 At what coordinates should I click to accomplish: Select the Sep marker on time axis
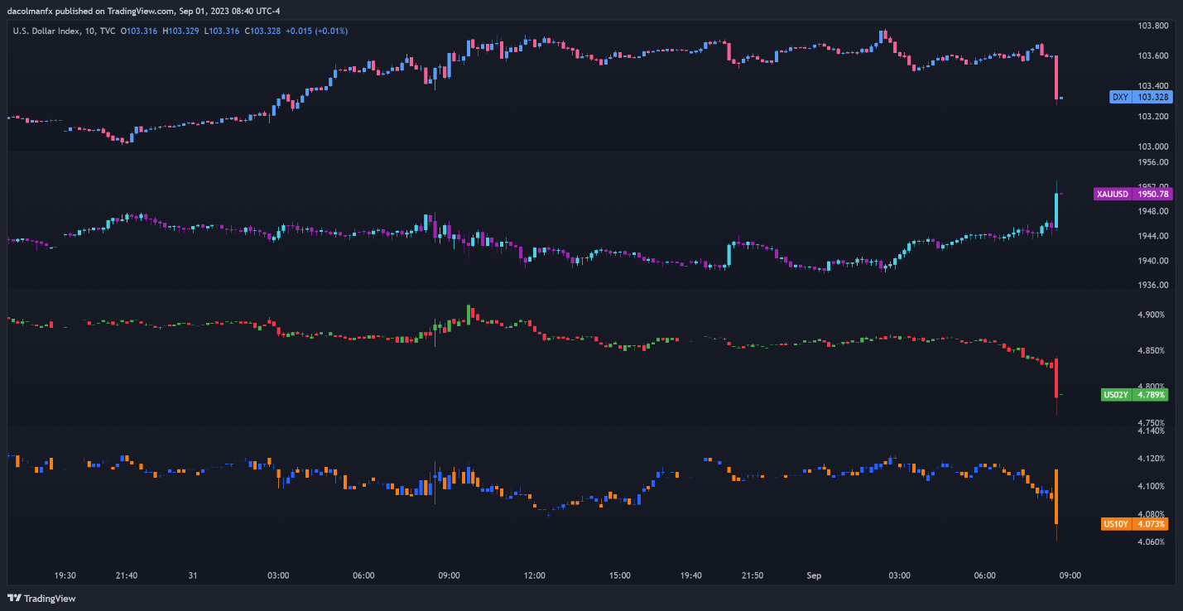814,575
